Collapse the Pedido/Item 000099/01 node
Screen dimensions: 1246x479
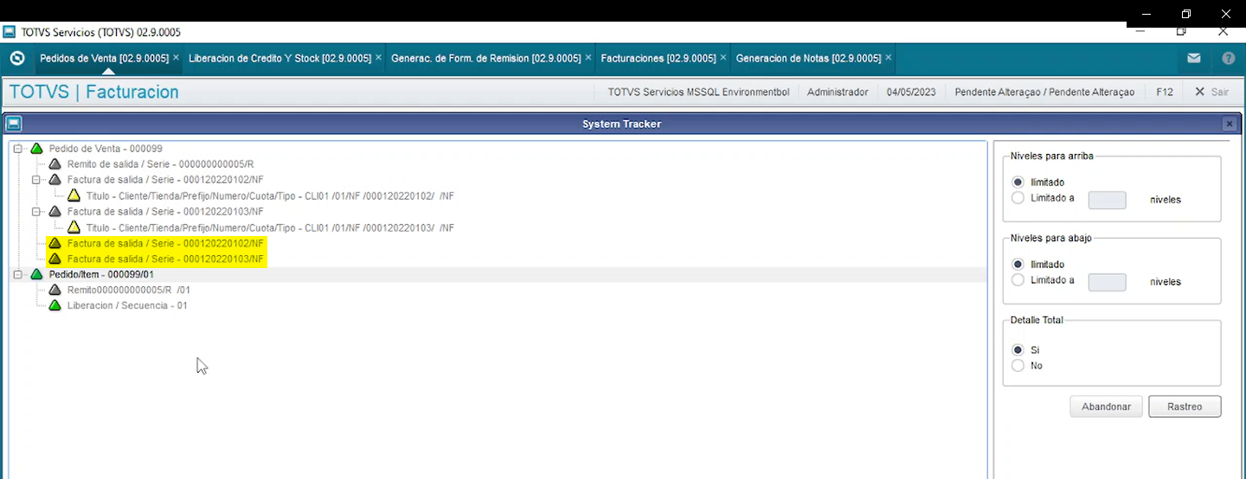17,274
